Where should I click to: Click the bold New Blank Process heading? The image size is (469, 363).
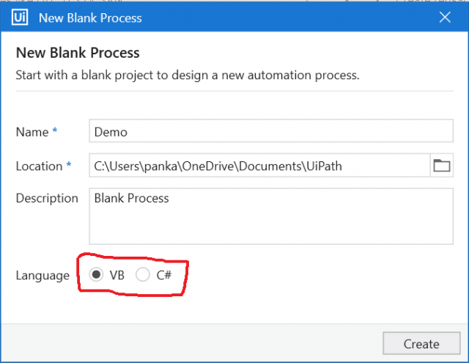click(77, 53)
